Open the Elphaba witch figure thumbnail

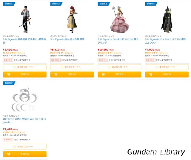tap(167, 19)
